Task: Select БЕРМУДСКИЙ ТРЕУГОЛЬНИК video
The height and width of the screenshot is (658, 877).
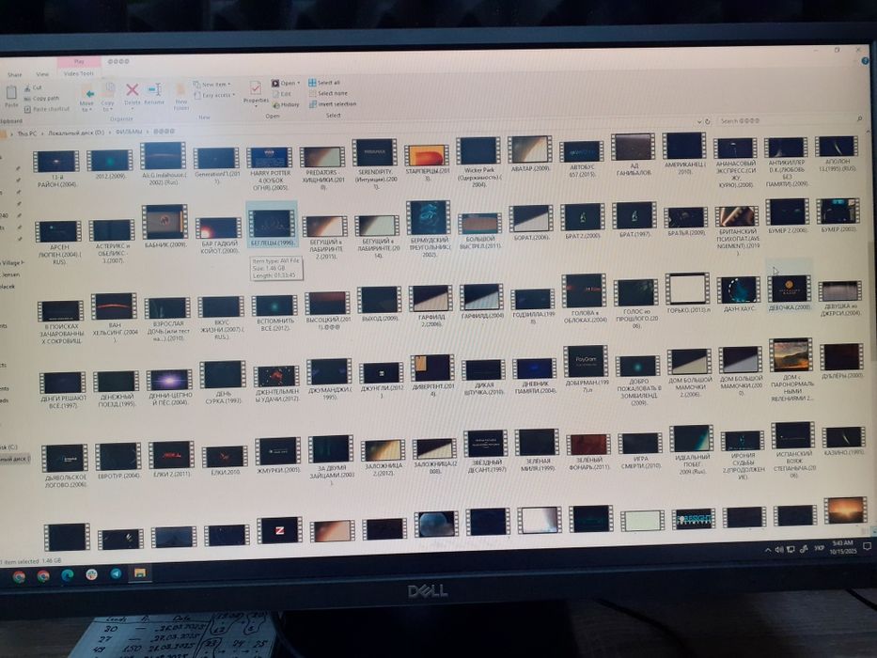Action: (429, 228)
